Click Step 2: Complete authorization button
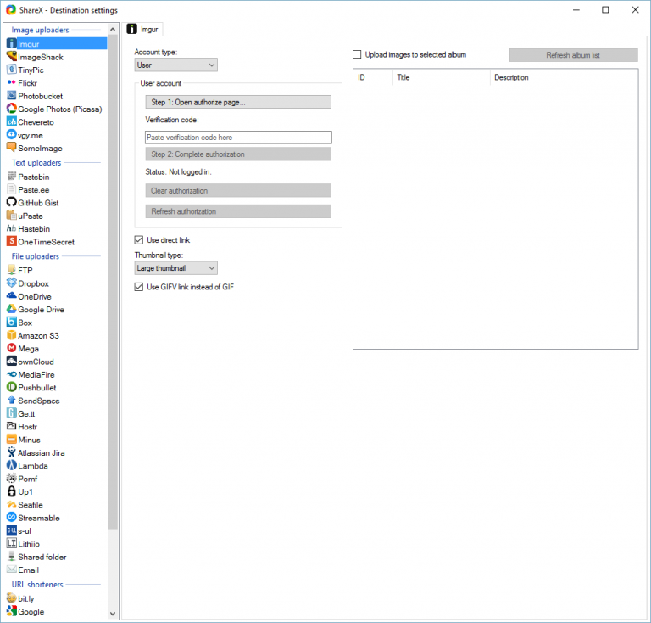Screen dimensions: 651x623 pyautogui.click(x=238, y=154)
